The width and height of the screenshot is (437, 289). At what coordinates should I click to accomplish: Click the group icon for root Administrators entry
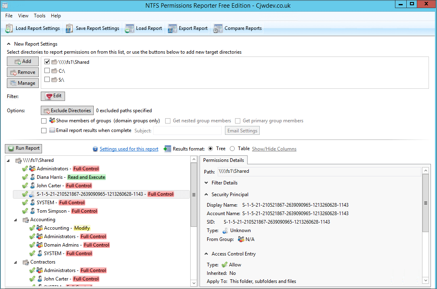32,168
